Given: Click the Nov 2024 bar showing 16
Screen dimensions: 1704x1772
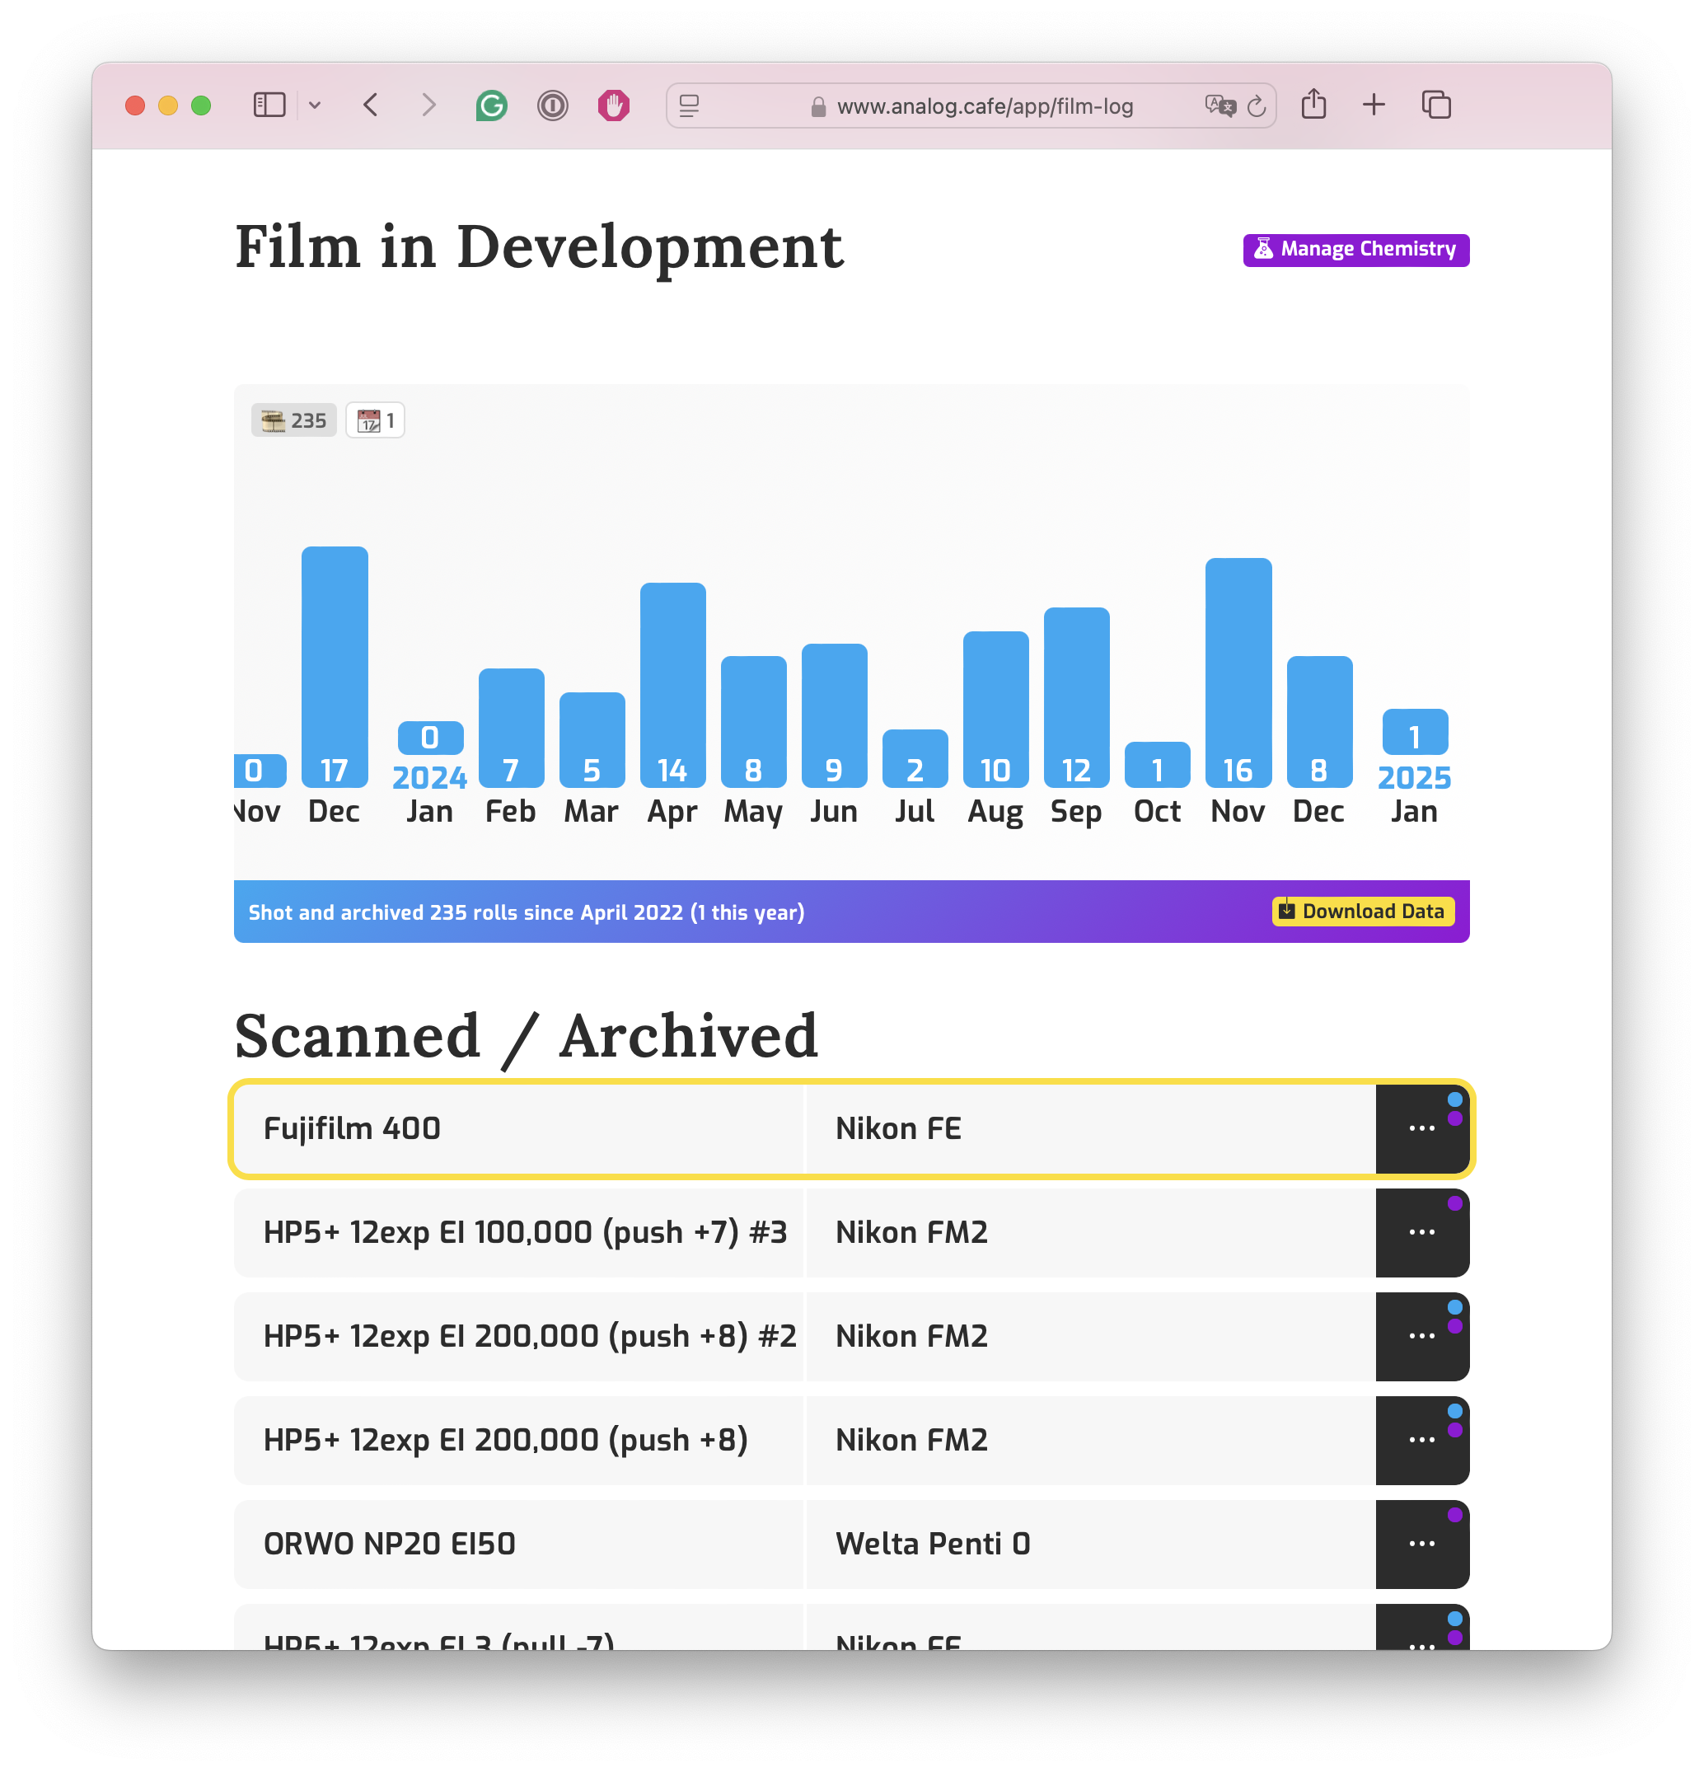Looking at the screenshot, I should pos(1238,673).
